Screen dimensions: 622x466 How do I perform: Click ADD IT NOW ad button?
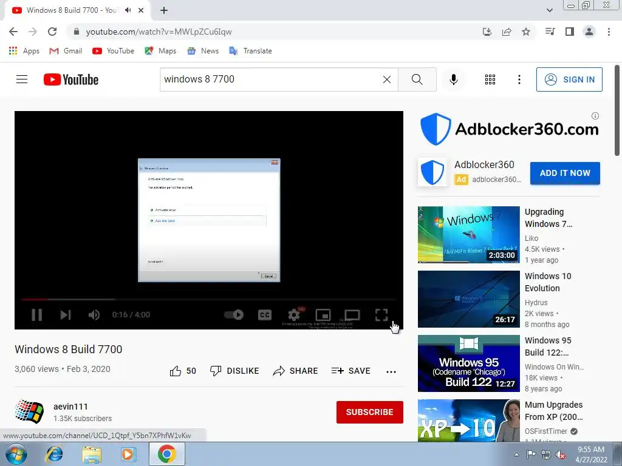click(565, 173)
